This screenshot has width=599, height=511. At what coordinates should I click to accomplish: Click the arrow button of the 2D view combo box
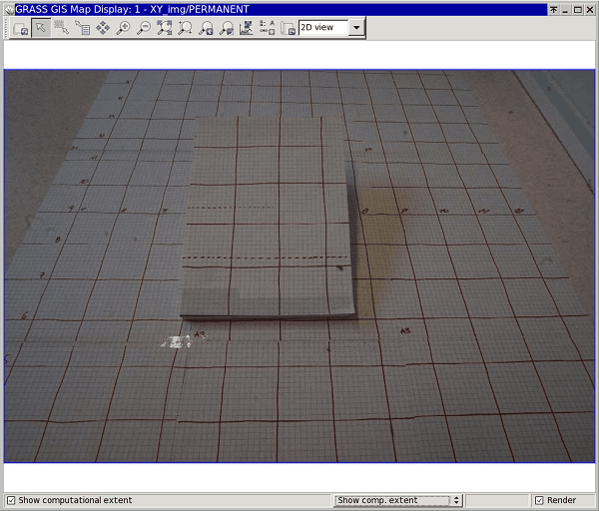tap(356, 28)
